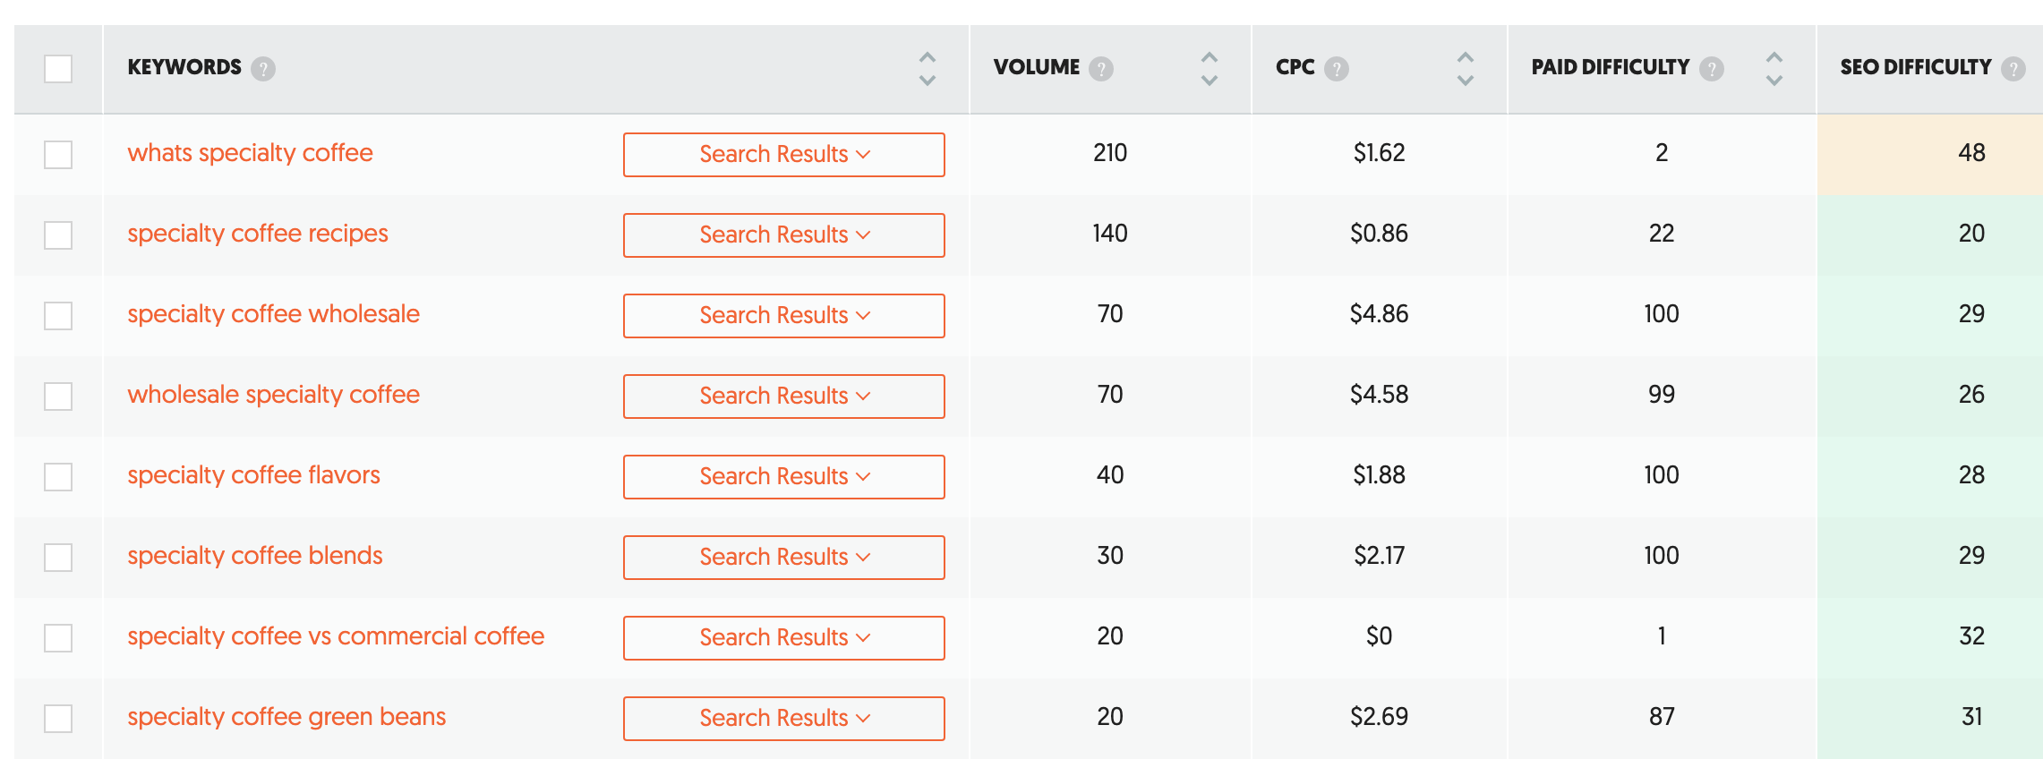Image resolution: width=2043 pixels, height=759 pixels.
Task: Toggle the select-all checkbox in table header
Action: point(58,69)
